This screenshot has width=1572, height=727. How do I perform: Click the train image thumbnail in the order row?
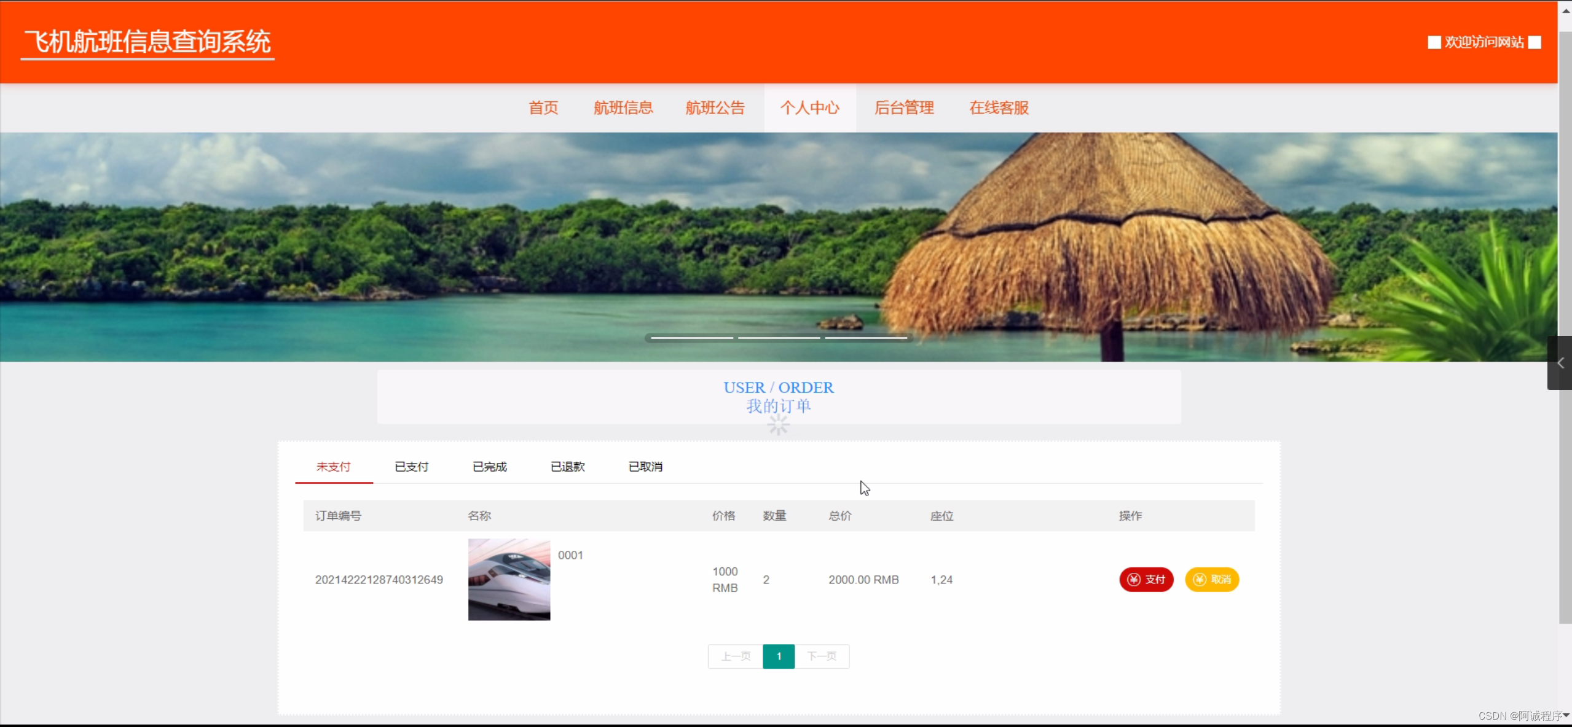(509, 579)
